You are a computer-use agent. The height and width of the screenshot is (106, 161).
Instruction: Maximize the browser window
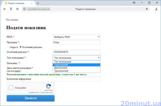point(149,2)
